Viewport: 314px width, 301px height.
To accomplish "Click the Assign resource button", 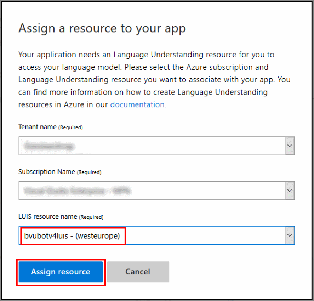I will (x=60, y=272).
